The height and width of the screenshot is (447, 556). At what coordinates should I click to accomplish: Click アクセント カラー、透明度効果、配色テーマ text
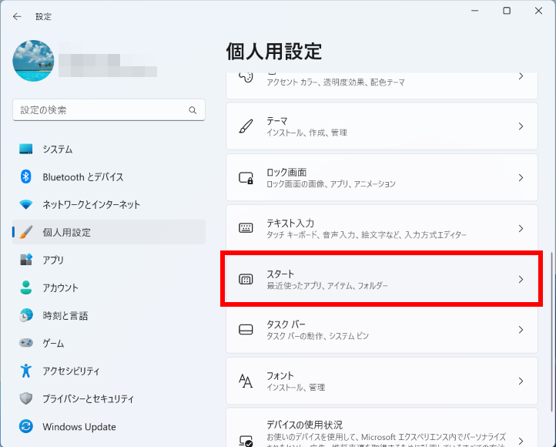[336, 82]
